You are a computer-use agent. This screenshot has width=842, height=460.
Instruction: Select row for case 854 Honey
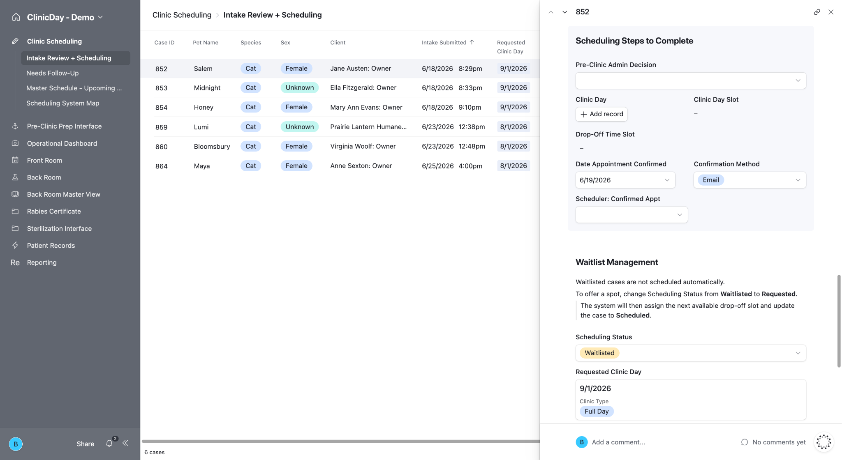pyautogui.click(x=340, y=107)
